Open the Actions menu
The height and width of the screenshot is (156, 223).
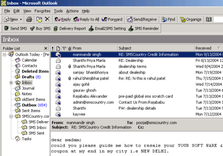tap(72, 11)
